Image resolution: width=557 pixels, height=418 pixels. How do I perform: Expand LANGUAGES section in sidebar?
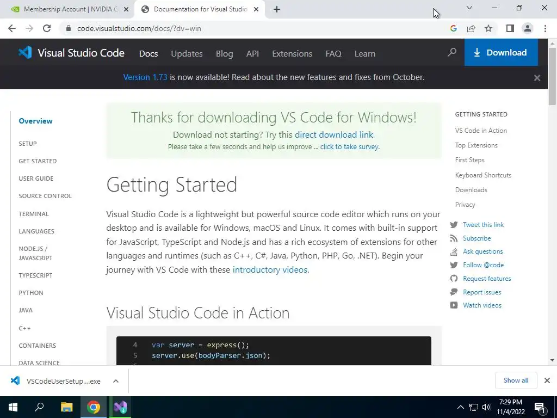(x=36, y=231)
